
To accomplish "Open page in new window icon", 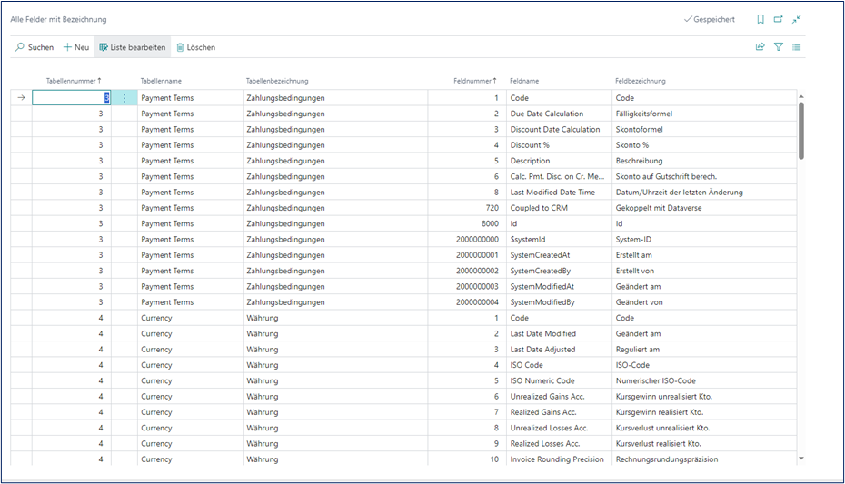I will pos(779,19).
